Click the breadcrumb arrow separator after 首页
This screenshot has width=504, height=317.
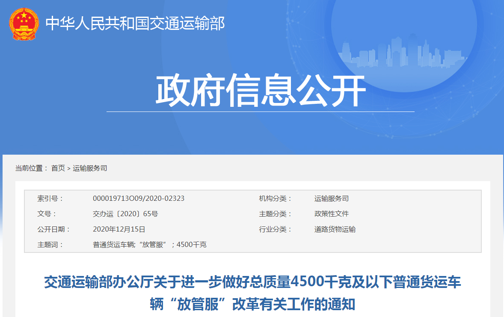pos(69,168)
